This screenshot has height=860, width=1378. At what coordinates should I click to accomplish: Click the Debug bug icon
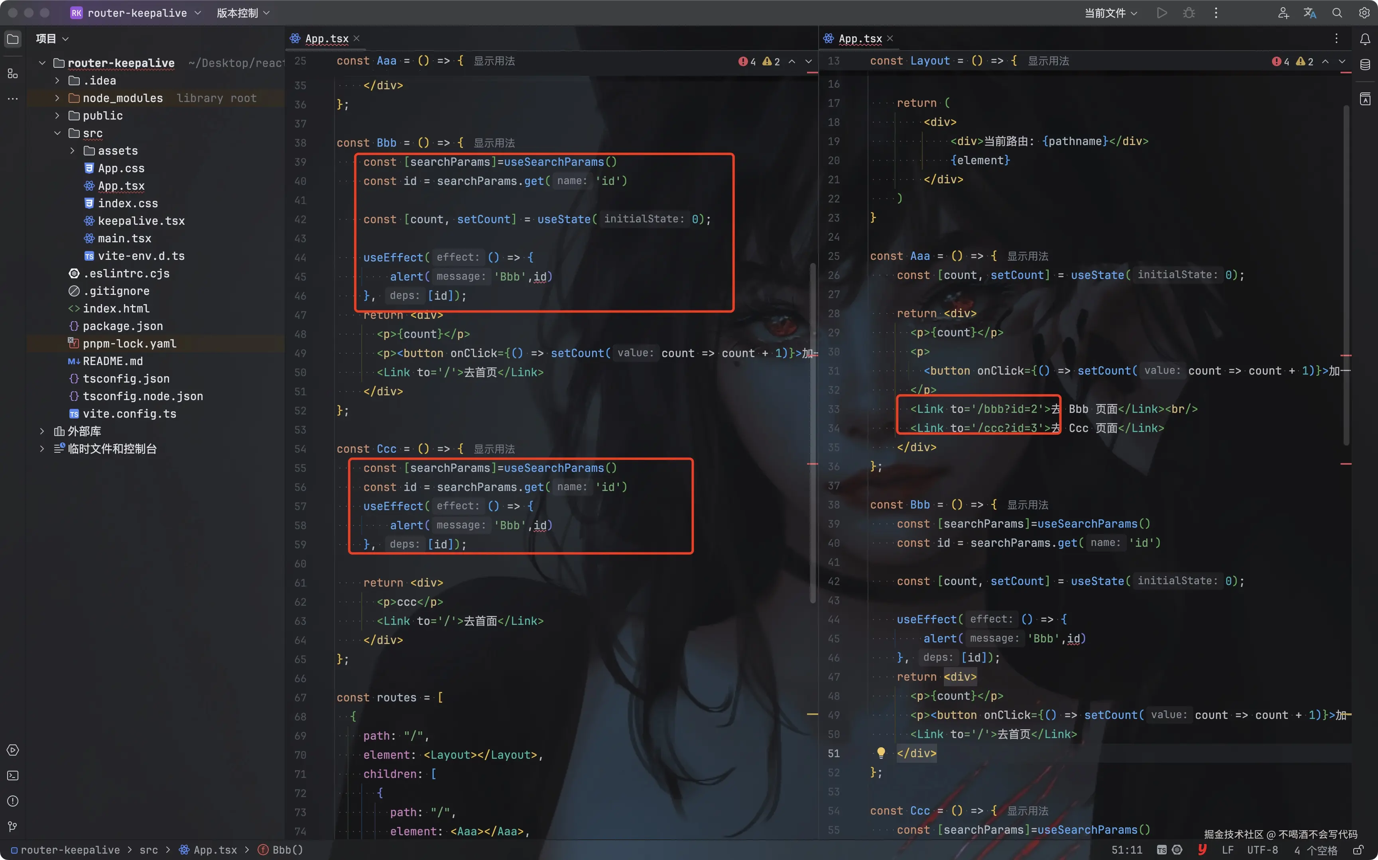(x=1189, y=12)
